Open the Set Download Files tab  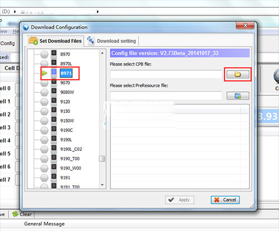55,41
